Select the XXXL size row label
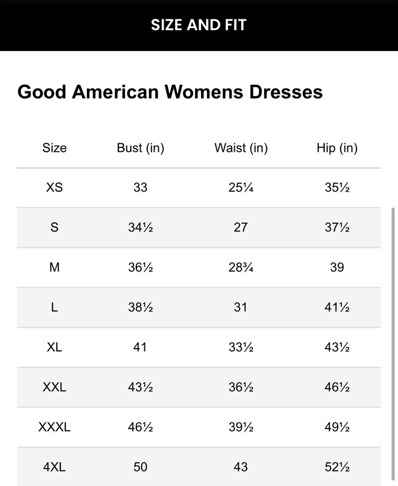This screenshot has height=486, width=398. pyautogui.click(x=54, y=427)
